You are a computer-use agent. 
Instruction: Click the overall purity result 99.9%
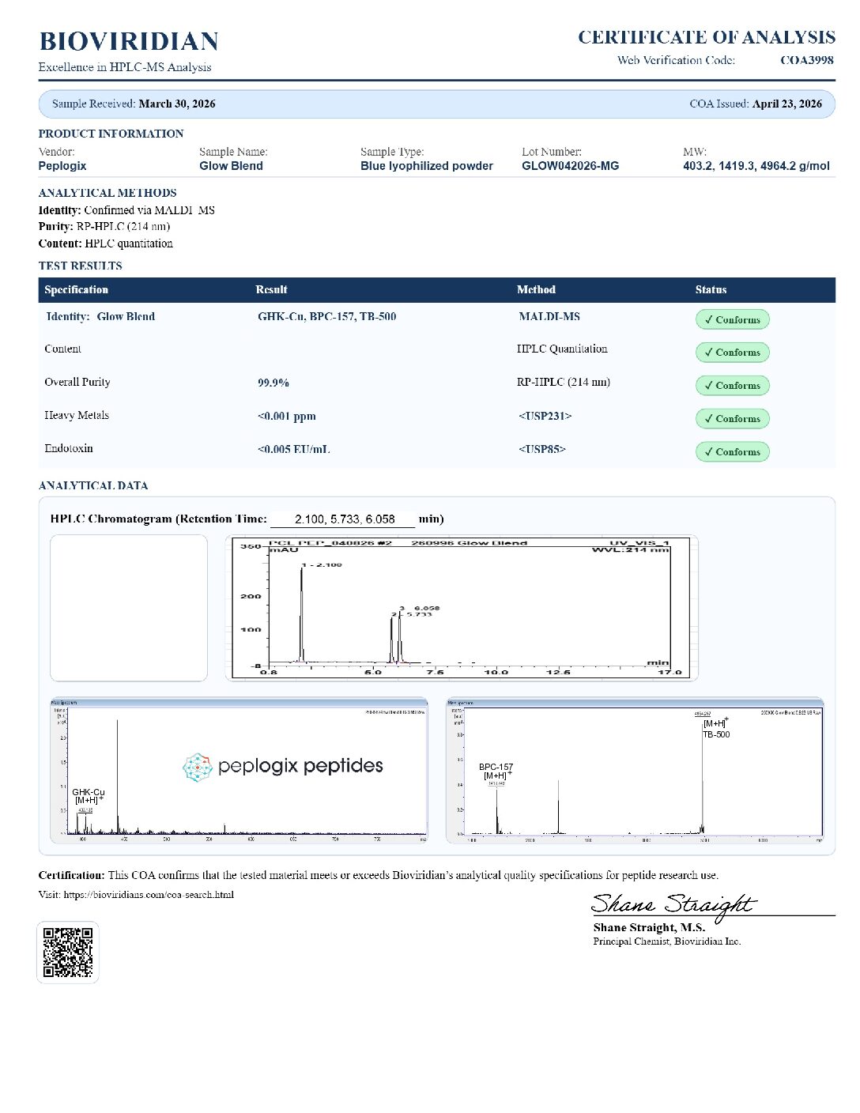coord(273,383)
